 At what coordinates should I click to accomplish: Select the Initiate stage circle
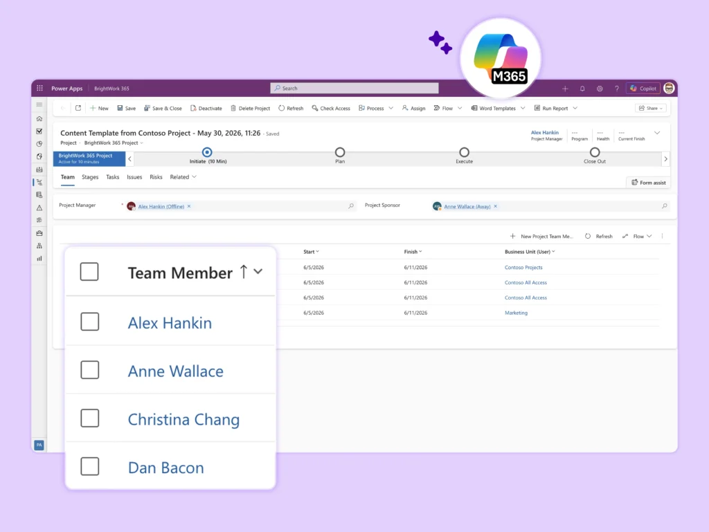(207, 152)
